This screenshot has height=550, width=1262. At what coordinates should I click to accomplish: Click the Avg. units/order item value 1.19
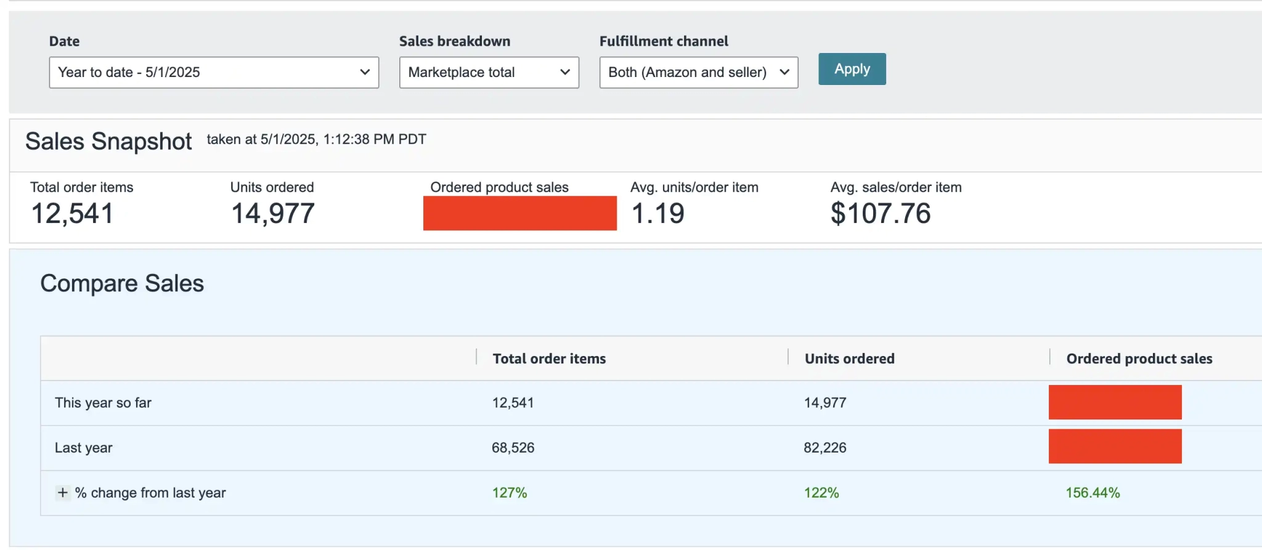(x=657, y=214)
